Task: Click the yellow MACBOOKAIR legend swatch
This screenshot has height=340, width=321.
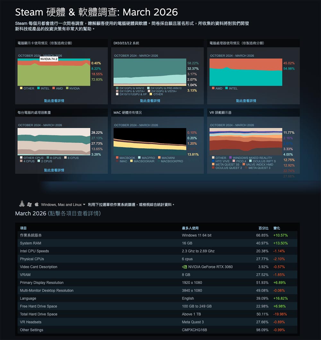Action: (131, 161)
